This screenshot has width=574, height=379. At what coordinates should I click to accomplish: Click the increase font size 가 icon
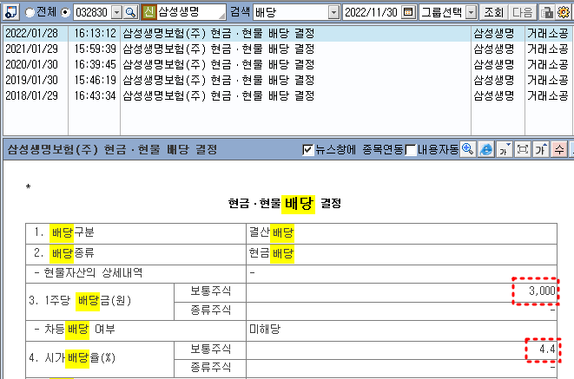click(x=541, y=149)
